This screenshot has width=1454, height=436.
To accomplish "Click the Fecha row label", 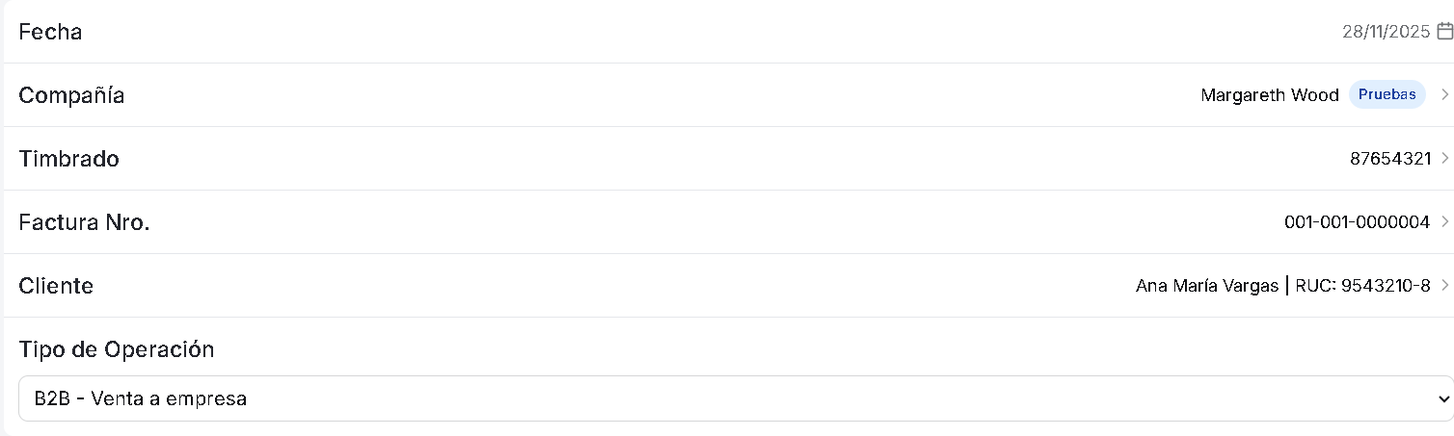I will (x=50, y=32).
